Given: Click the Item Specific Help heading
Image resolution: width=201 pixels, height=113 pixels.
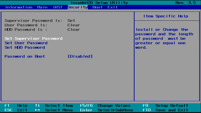Looking at the screenshot, I should pos(166,16).
